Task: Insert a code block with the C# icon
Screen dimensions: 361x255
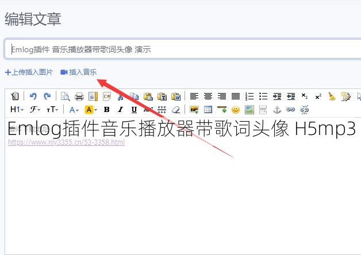Action: (107, 96)
